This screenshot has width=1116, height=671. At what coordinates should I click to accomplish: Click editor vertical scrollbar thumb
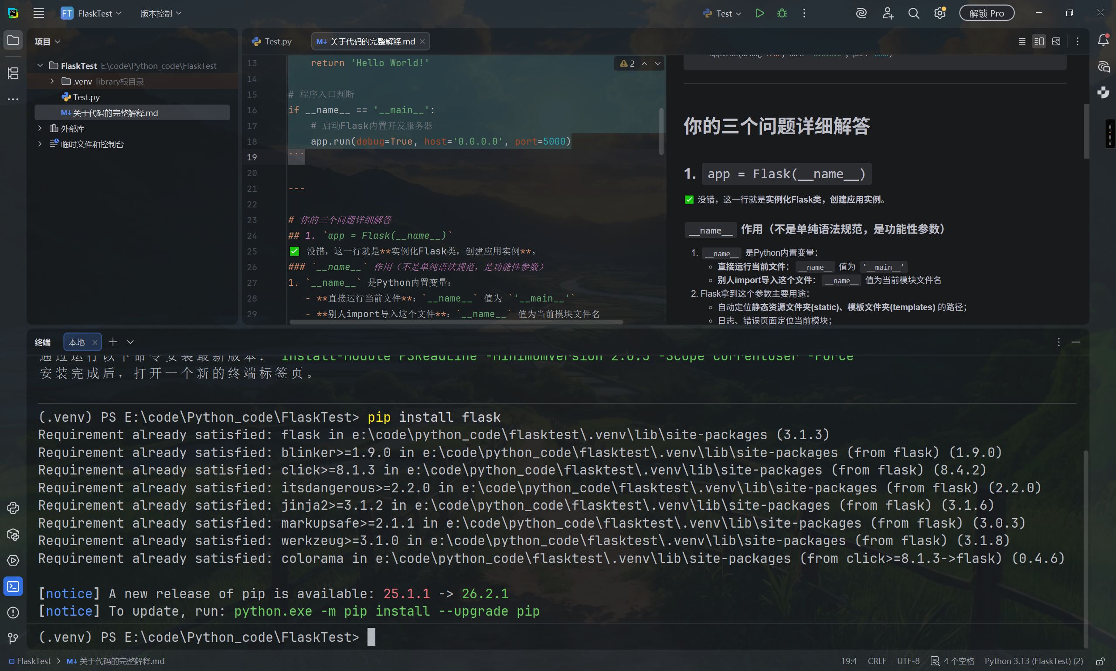click(661, 131)
